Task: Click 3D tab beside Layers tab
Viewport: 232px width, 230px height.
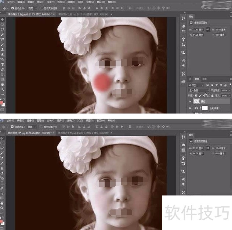Action: tap(191, 79)
